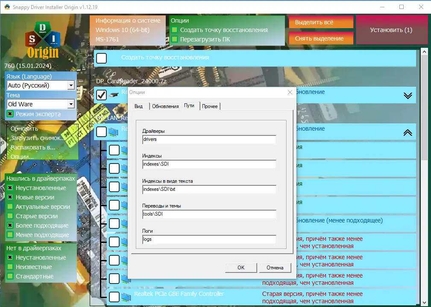Viewport: 431px width, 307px height.
Task: Toggle Неустановленные under Нашлись в драйверпаках
Action: pos(10,188)
